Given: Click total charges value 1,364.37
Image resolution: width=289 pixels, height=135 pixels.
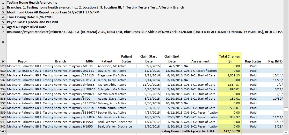Looking at the screenshot, I should pos(230,85).
